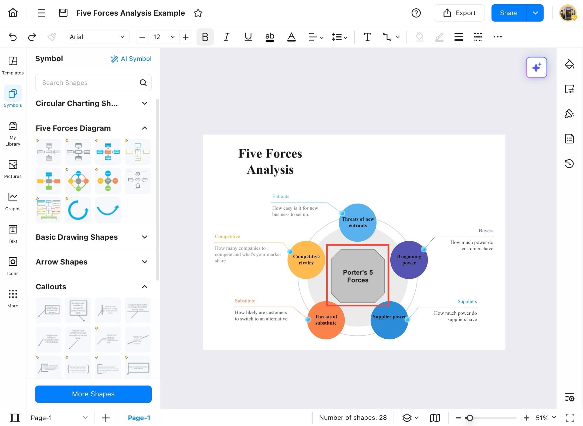Select the Text tool in toolbar
583x426 pixels.
367,37
